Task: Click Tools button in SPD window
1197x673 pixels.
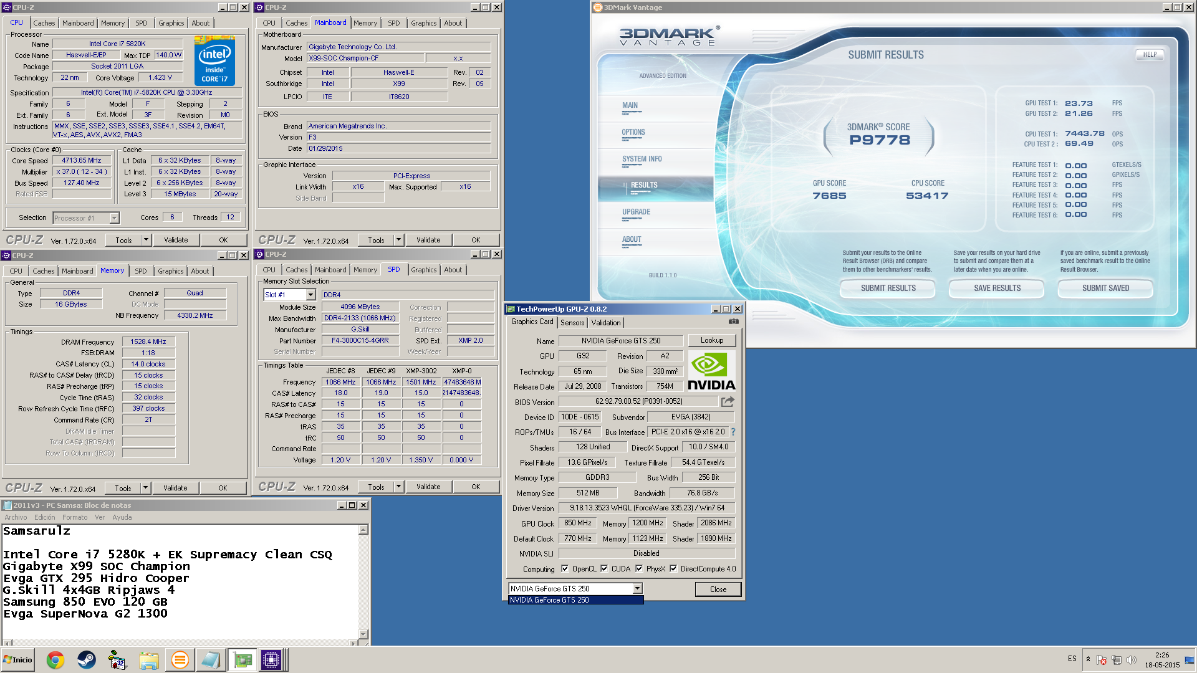Action: click(x=376, y=487)
